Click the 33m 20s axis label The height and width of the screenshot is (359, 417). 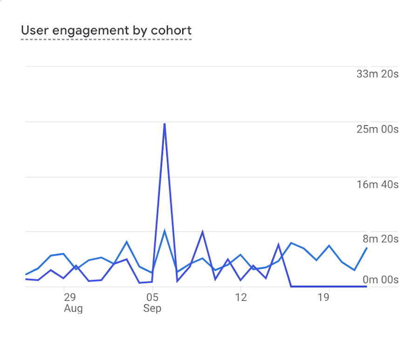(377, 74)
